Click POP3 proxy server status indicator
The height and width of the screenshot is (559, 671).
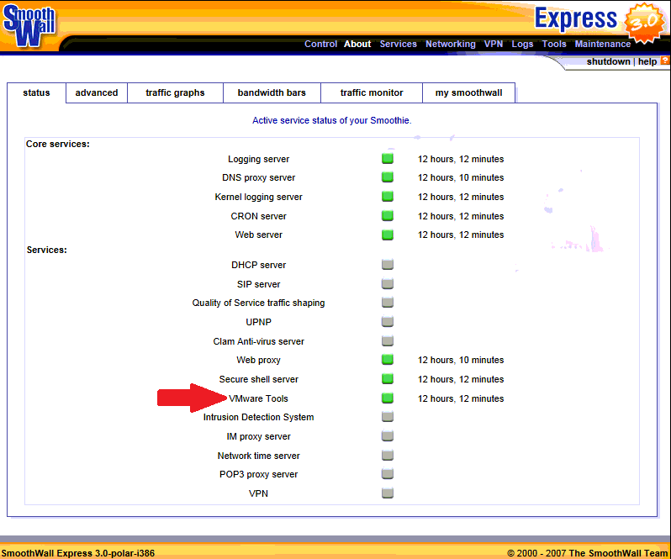tap(388, 474)
